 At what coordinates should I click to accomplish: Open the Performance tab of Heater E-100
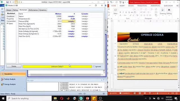click(x=33, y=10)
